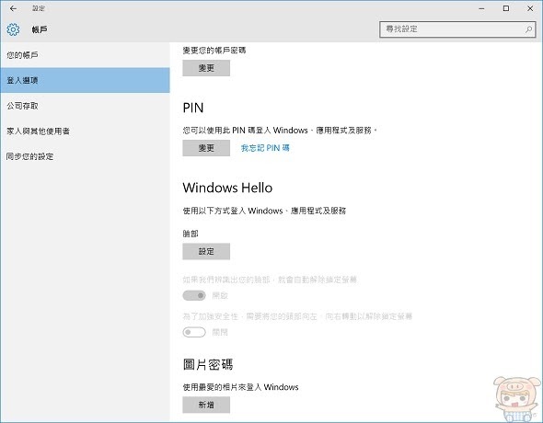Open 您的帳戶 in the sidebar
Viewport: 543px width, 423px height.
point(85,55)
